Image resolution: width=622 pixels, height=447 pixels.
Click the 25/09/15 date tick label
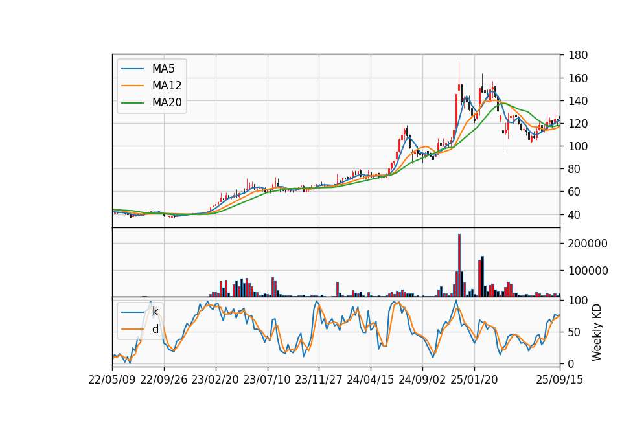point(560,380)
